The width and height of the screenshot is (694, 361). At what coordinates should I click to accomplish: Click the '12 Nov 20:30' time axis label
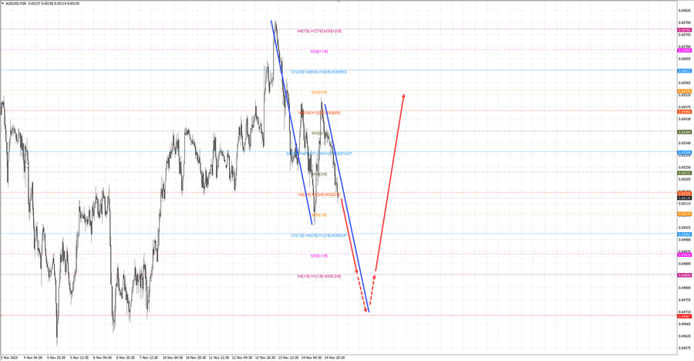click(265, 357)
